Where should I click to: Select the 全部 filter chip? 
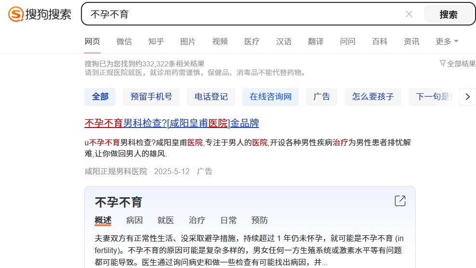(100, 97)
